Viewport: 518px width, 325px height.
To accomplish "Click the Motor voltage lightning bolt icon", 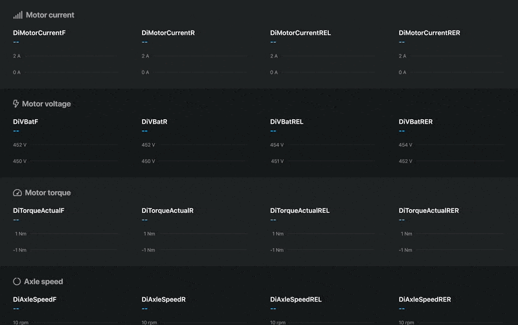I will pos(16,104).
